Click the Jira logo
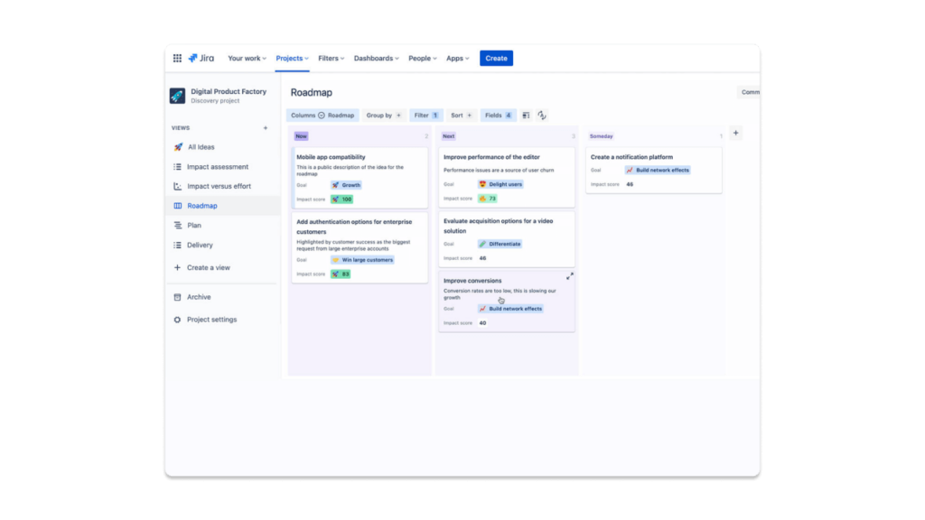 [x=201, y=59]
